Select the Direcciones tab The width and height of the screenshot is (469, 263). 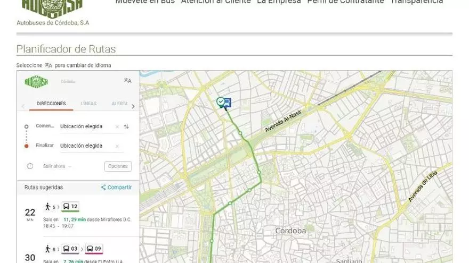click(51, 104)
